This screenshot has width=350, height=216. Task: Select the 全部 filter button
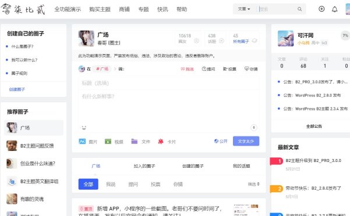pos(88,184)
